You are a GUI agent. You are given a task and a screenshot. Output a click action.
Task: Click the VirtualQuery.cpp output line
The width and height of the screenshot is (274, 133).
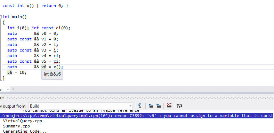pos(23,121)
